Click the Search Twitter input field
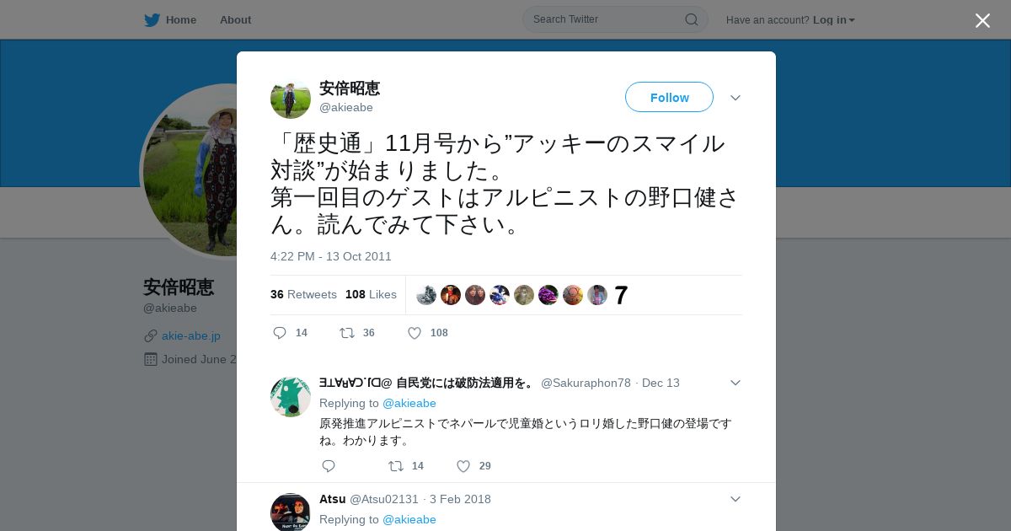This screenshot has width=1011, height=531. 607,19
